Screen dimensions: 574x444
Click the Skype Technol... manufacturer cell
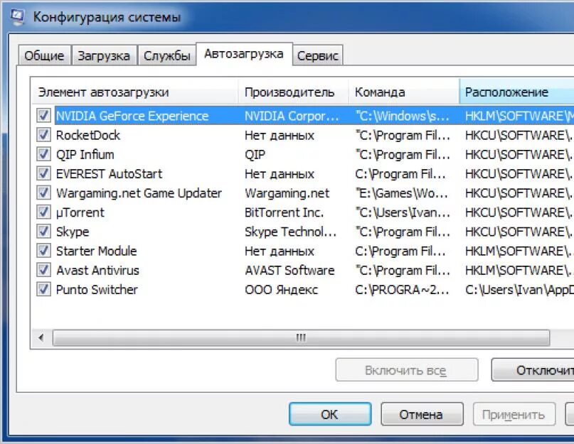tap(290, 232)
